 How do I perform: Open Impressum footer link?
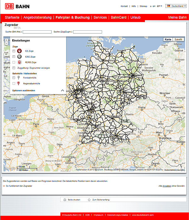[x=98, y=215]
